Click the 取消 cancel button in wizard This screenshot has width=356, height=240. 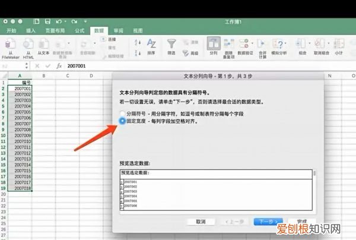201,222
